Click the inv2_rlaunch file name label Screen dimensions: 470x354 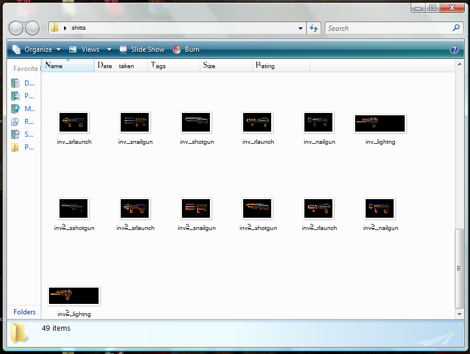[x=319, y=228]
